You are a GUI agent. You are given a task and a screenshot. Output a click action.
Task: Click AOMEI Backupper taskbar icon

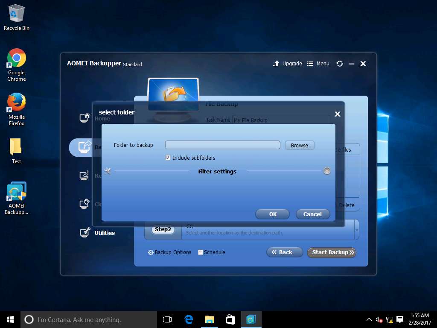coord(251,319)
